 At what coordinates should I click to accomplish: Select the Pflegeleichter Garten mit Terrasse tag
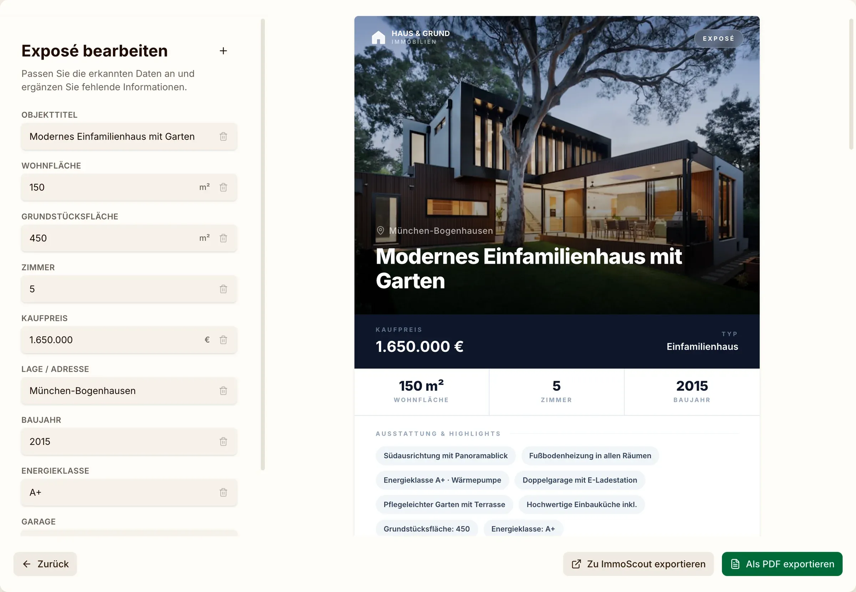[x=444, y=505]
